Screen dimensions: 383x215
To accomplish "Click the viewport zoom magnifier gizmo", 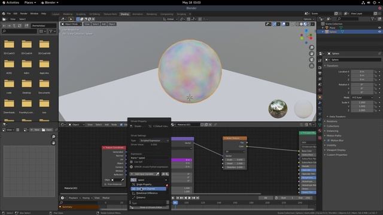I will [x=311, y=47].
